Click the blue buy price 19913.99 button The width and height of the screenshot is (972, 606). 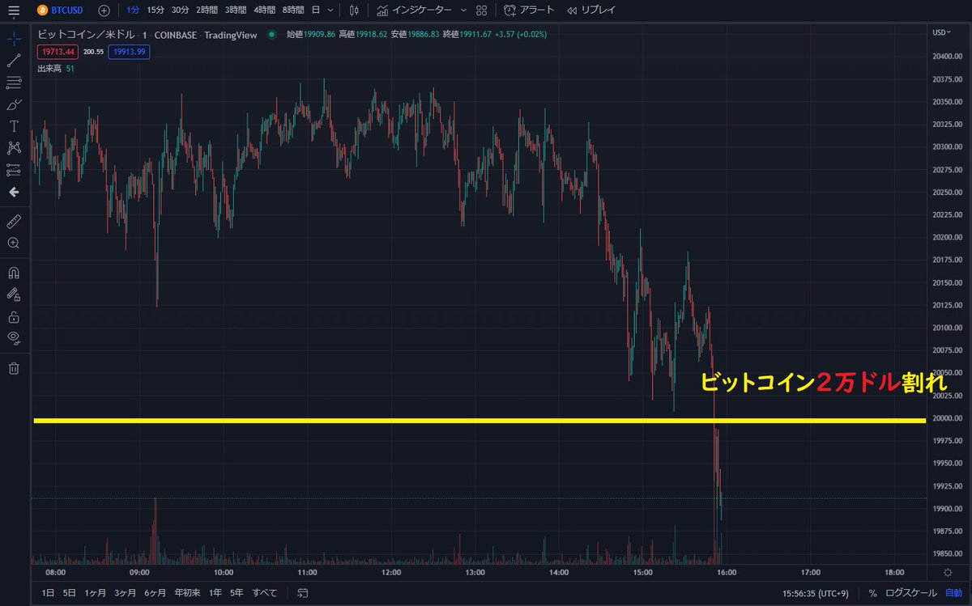pyautogui.click(x=129, y=52)
